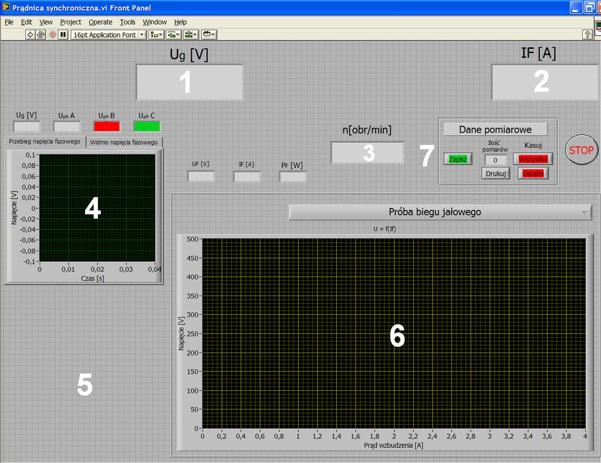Open the Align Objects dropdown
The image size is (601, 463).
tap(156, 35)
